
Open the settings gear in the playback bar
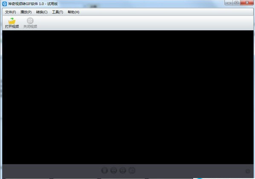[x=248, y=171]
